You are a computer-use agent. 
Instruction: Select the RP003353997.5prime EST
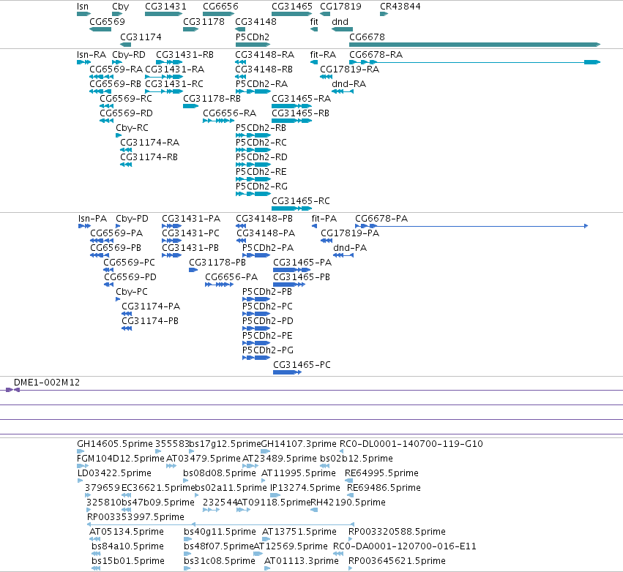[x=220, y=524]
